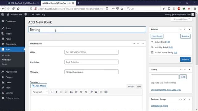Open comments bubble in admin bar

coord(27,14)
